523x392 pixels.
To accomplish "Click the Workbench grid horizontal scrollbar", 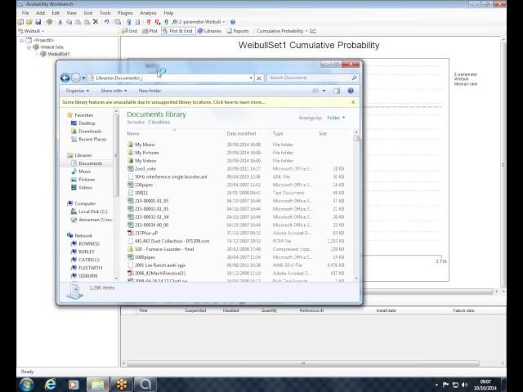I will click(303, 363).
